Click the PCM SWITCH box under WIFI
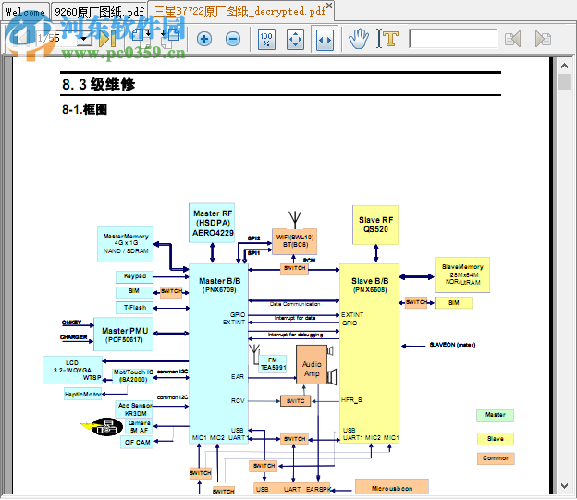 294,269
